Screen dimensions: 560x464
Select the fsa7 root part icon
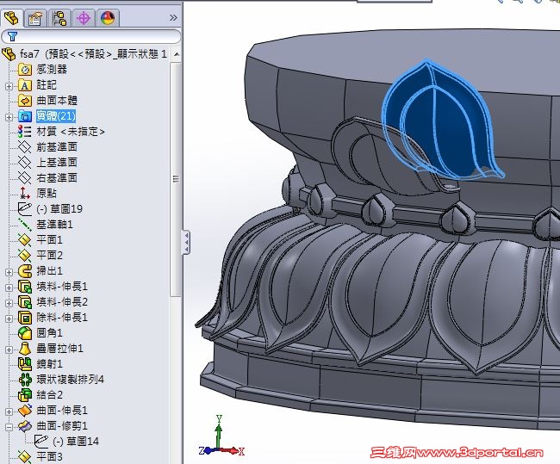pyautogui.click(x=9, y=54)
